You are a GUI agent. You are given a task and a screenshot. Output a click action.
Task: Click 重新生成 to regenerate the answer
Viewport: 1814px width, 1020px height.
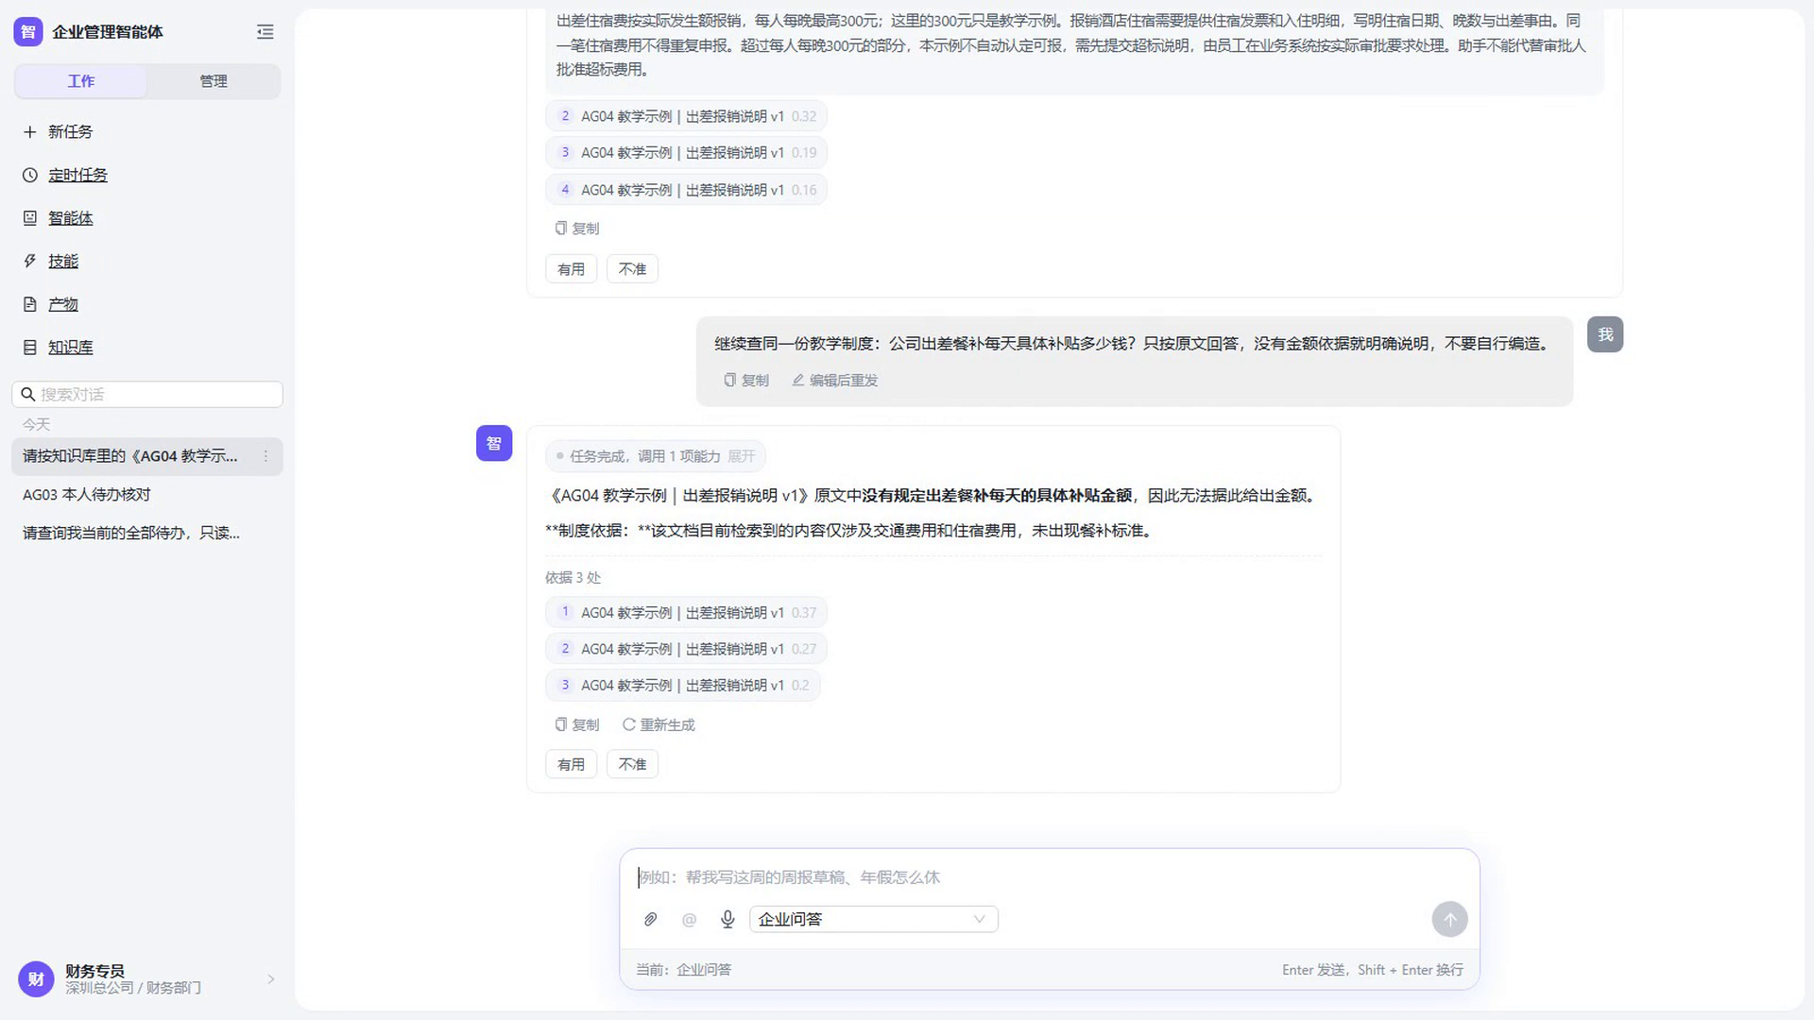click(659, 725)
